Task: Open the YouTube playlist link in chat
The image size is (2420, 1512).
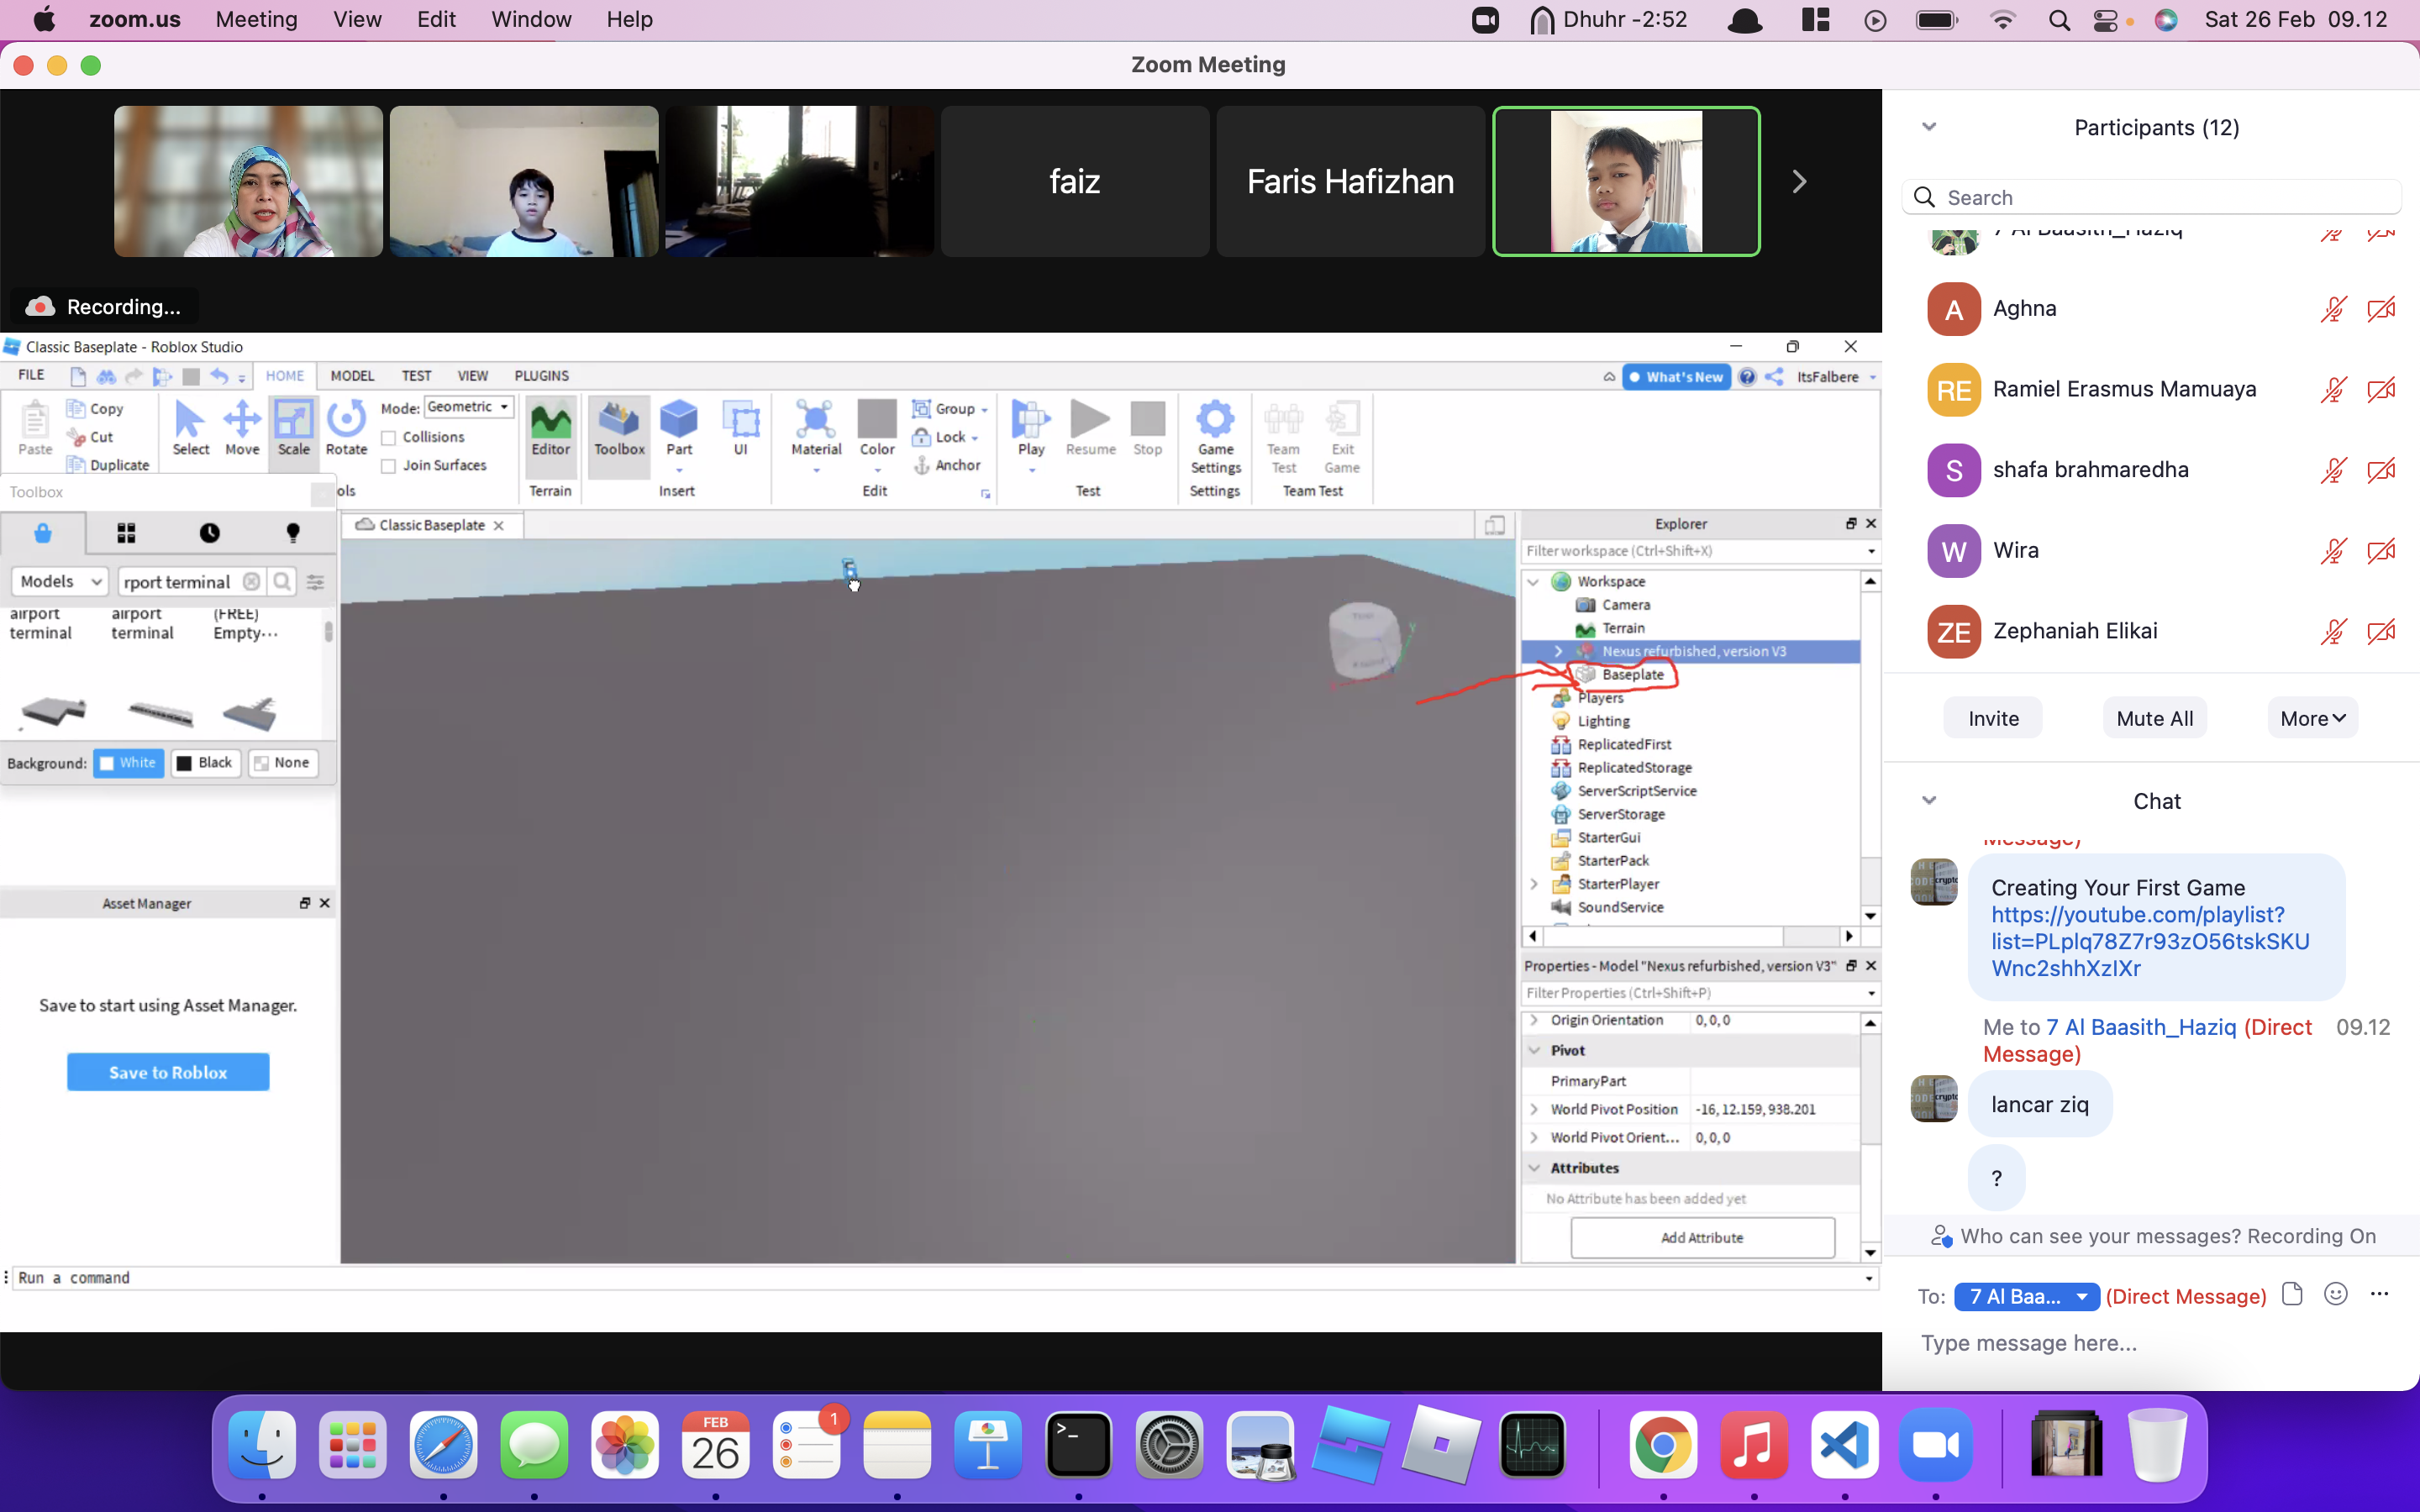Action: [2150, 942]
